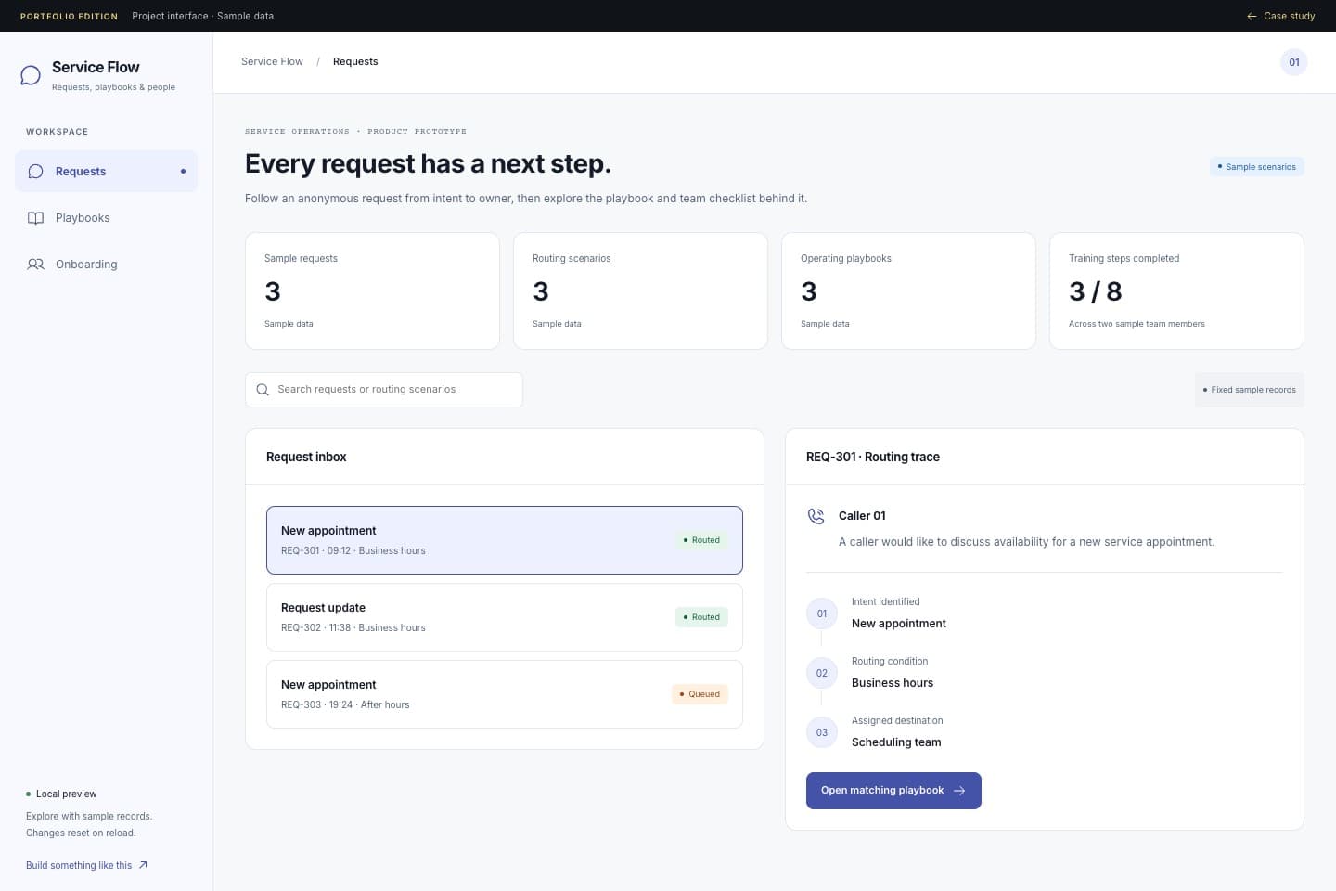Switch to the Onboarding section
1336x891 pixels.
pyautogui.click(x=106, y=265)
